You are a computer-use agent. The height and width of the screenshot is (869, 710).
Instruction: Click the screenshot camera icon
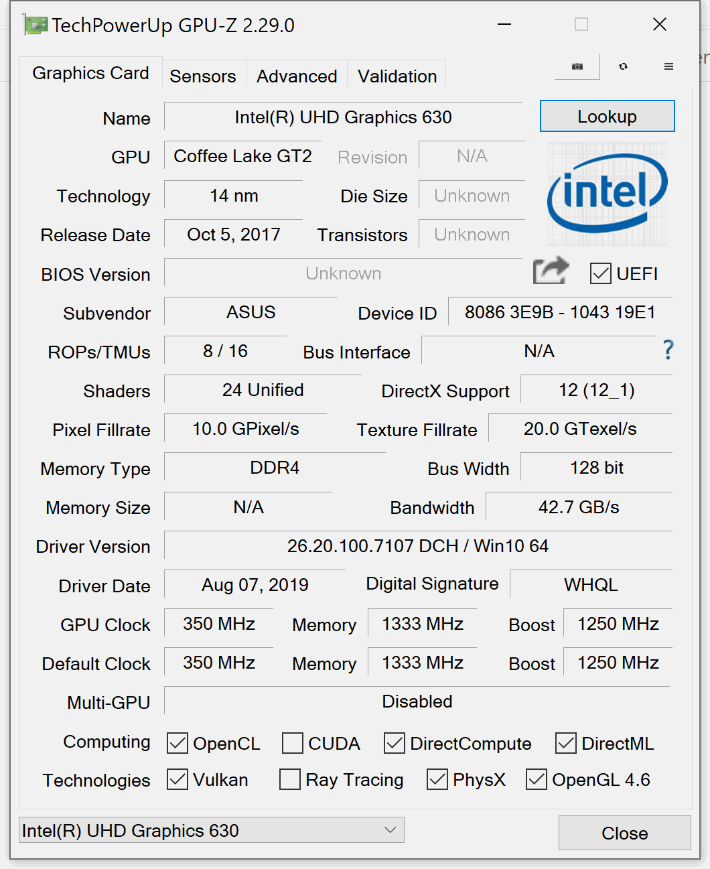(577, 66)
